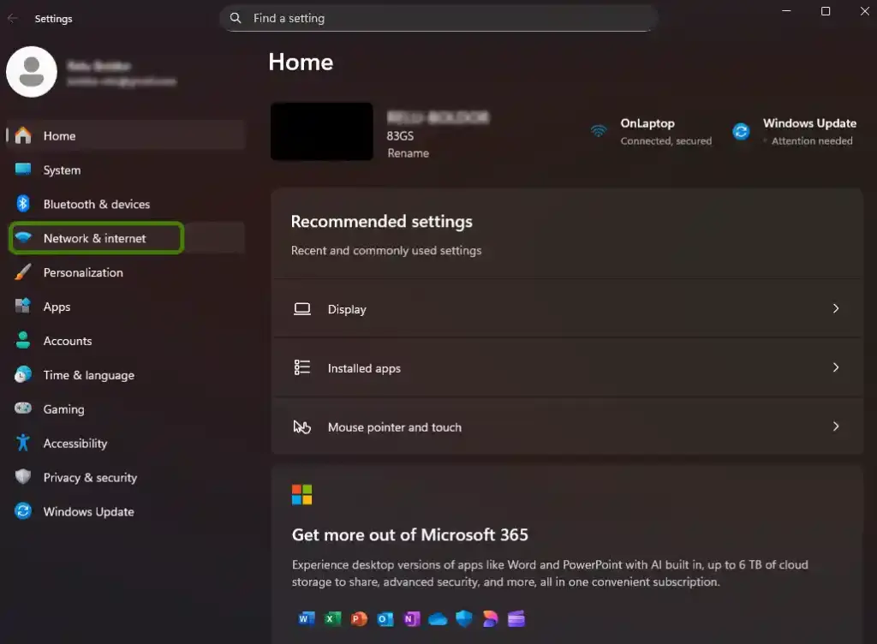
Task: Click the device thumbnail image
Action: point(321,131)
